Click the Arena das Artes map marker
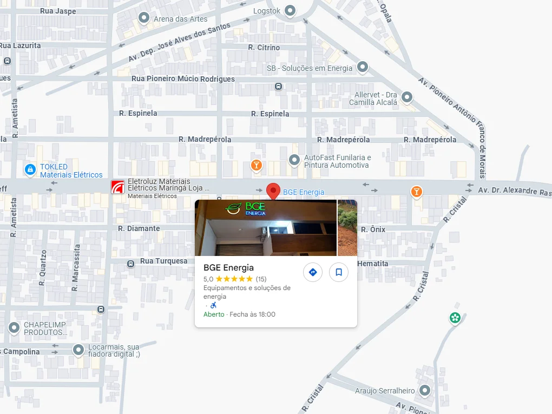 (x=144, y=18)
